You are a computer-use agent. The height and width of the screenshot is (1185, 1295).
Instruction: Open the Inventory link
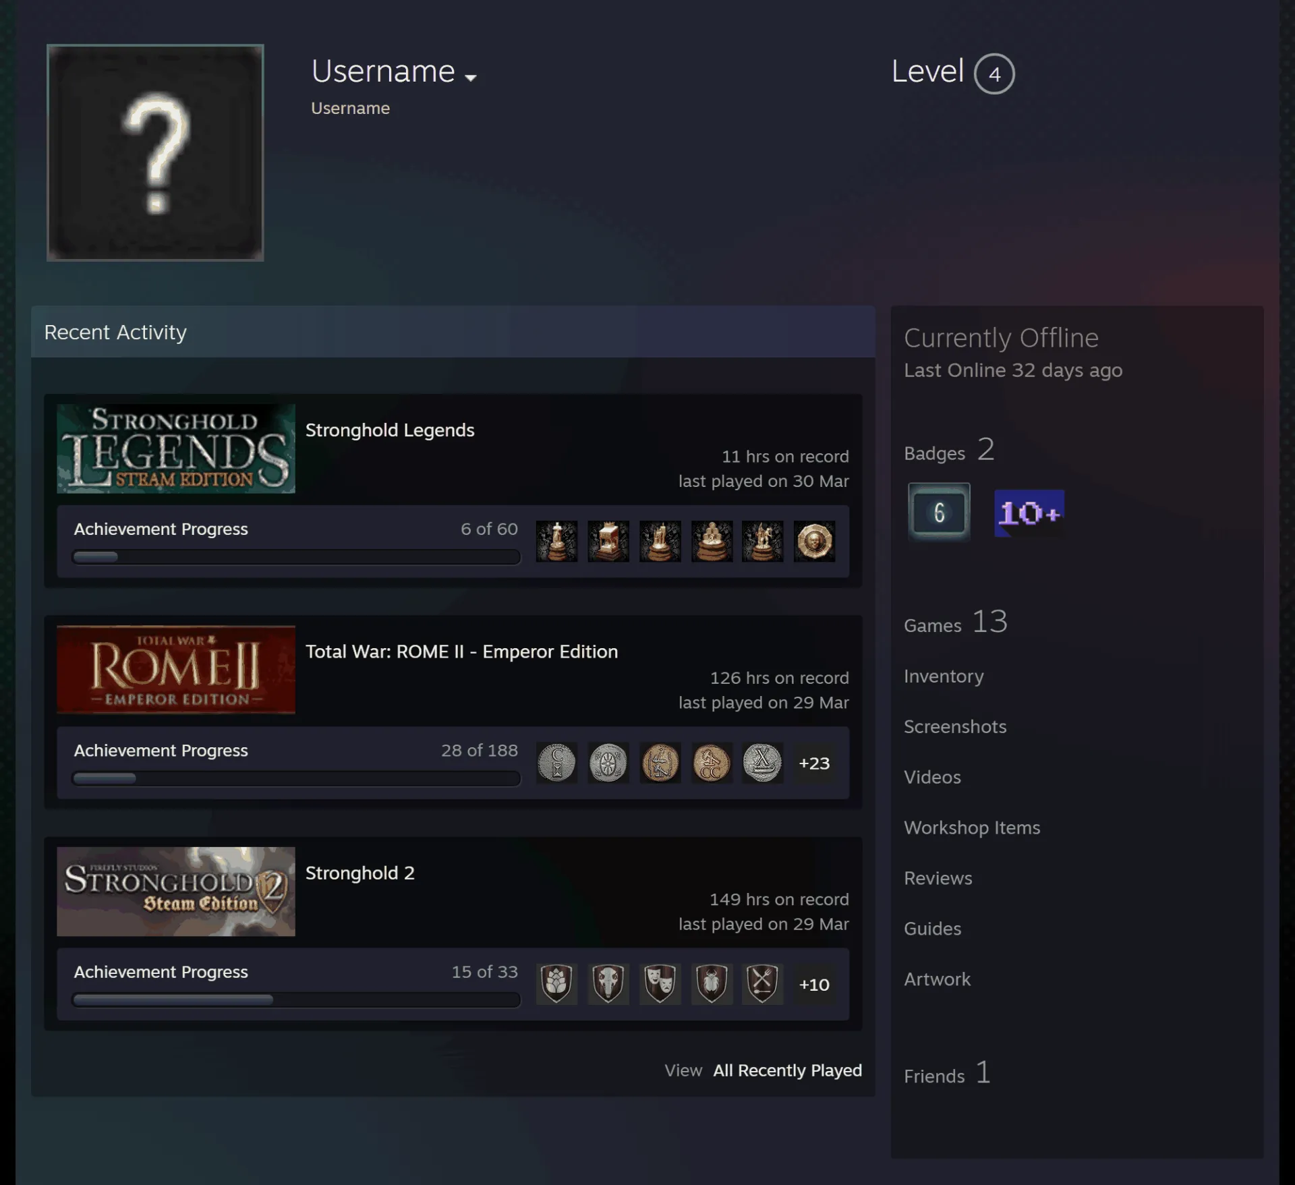[944, 676]
